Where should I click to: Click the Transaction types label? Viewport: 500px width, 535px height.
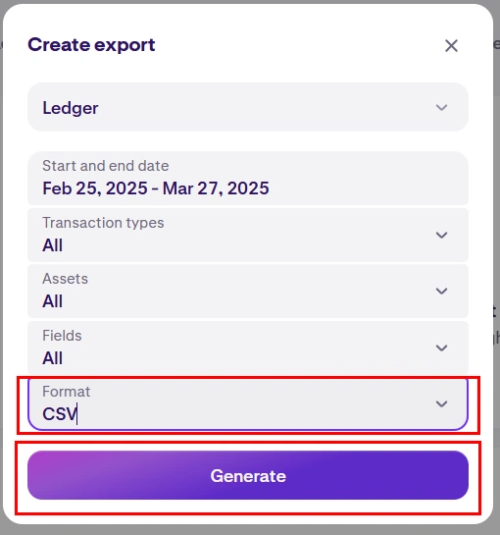point(103,223)
